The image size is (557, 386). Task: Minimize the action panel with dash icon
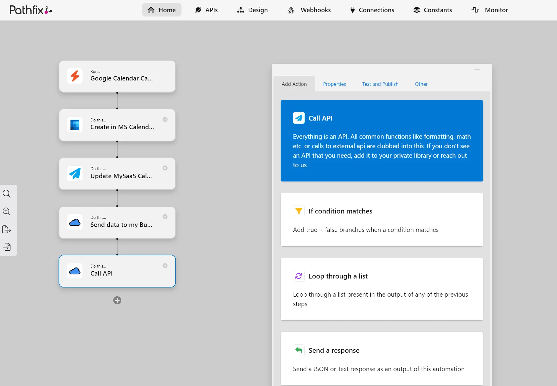(477, 70)
